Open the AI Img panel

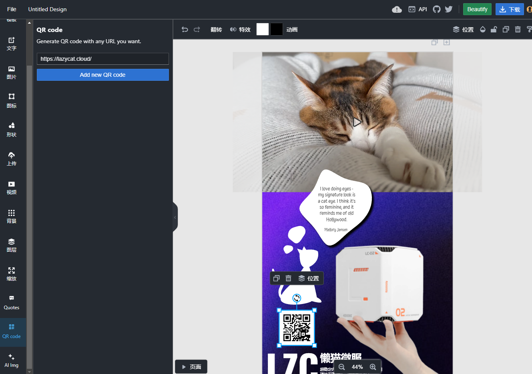(x=12, y=360)
